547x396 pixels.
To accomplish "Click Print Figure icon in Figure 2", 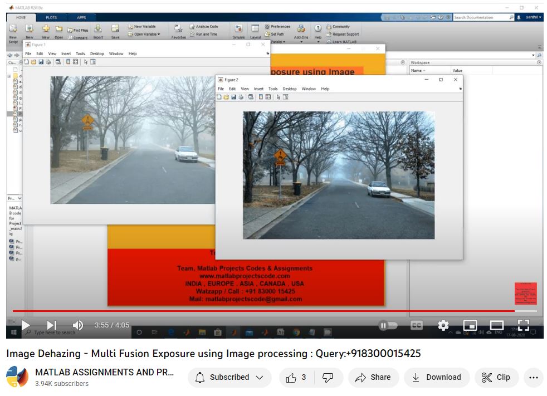I will tap(241, 97).
